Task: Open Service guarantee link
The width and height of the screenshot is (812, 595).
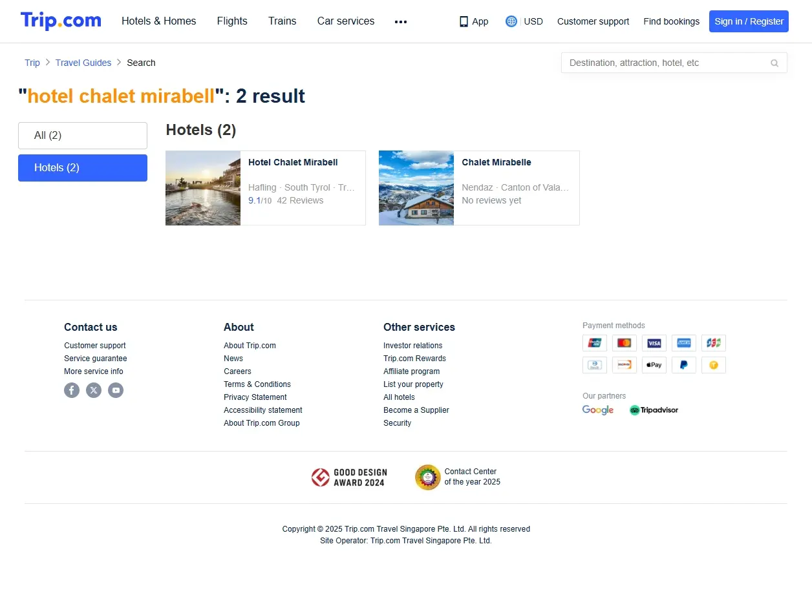Action: click(x=96, y=359)
